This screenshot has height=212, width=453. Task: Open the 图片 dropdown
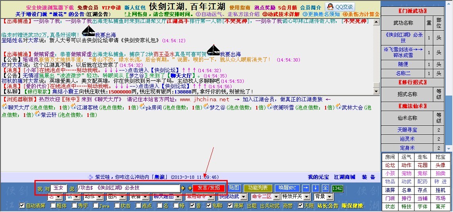pyautogui.click(x=116, y=197)
